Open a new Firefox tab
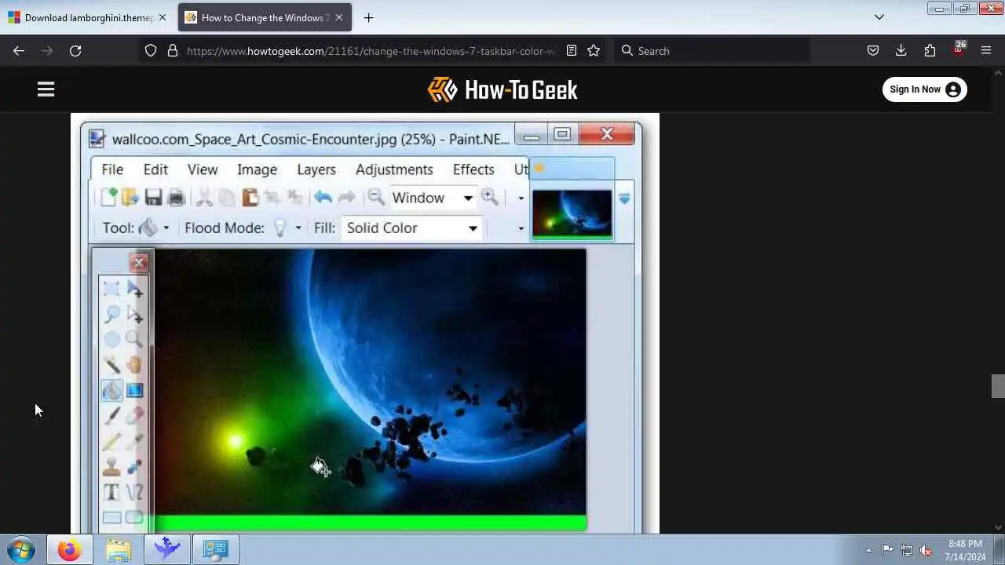The image size is (1005, 565). pos(368,17)
